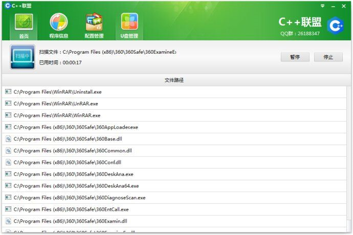Click the C++ hexagon logo at top right
The height and width of the screenshot is (235, 353).
(x=336, y=26)
